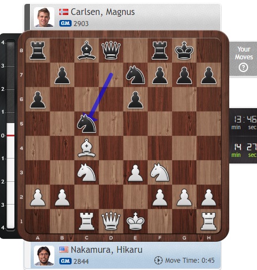Click the black knight on c5

pyautogui.click(x=87, y=123)
